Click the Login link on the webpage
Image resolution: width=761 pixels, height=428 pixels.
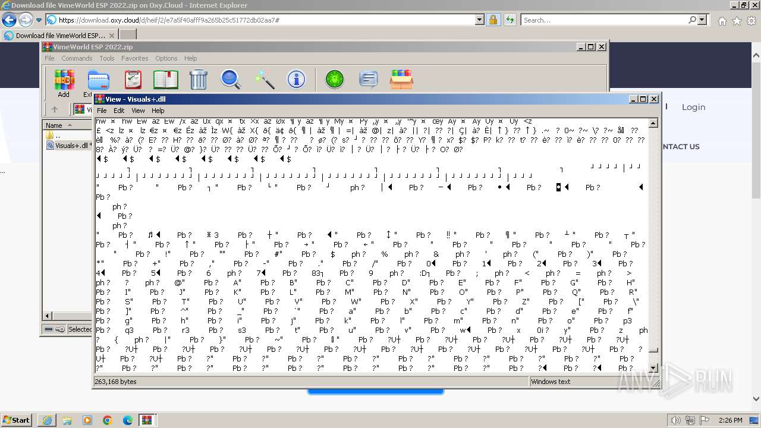click(x=693, y=107)
